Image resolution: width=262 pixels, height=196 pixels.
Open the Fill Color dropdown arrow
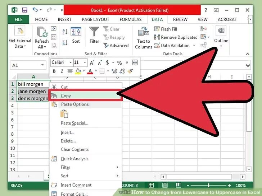click(84, 71)
